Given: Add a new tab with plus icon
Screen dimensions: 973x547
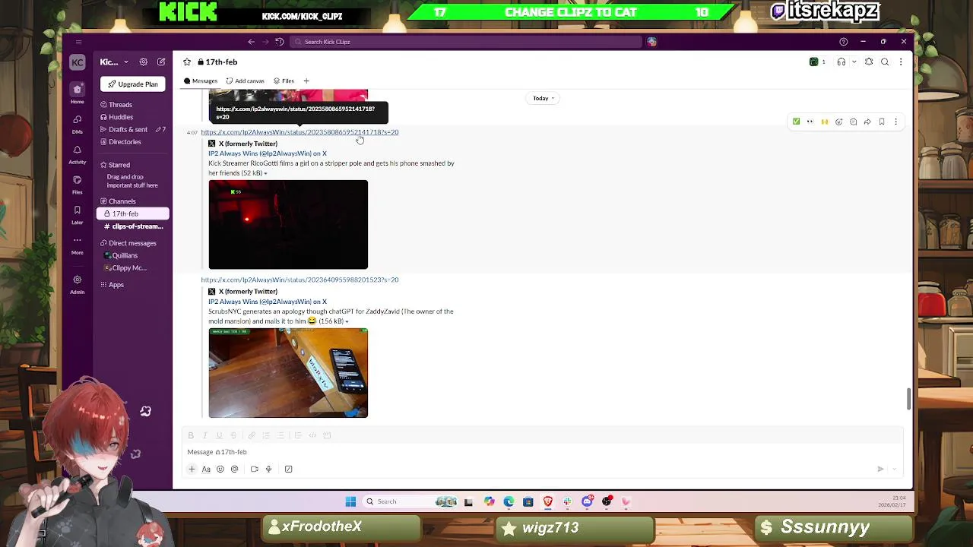Looking at the screenshot, I should point(306,81).
